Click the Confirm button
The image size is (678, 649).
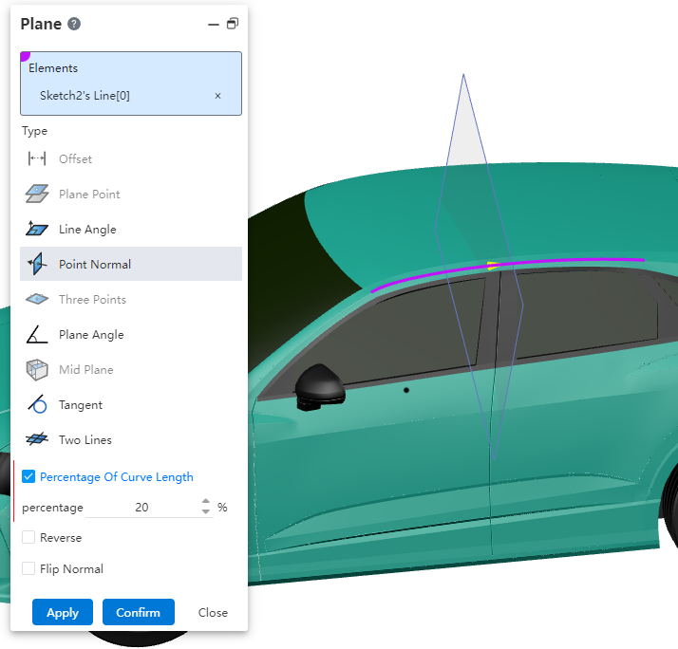click(x=139, y=612)
